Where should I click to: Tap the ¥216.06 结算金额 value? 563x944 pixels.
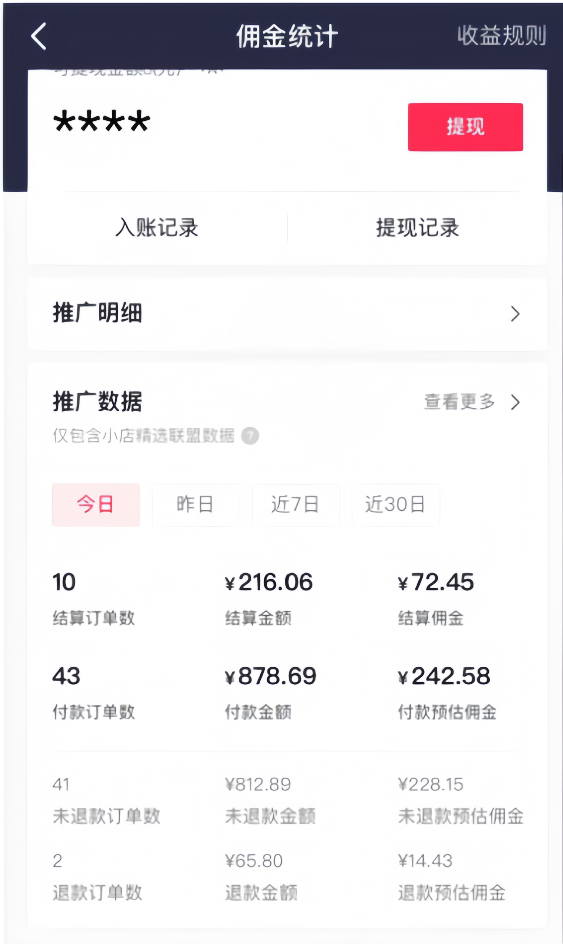(269, 582)
